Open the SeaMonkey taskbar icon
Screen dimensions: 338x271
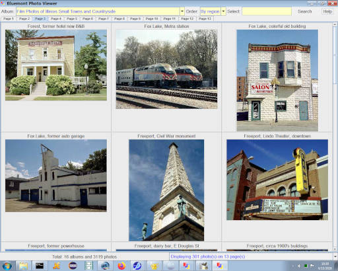click(137, 266)
